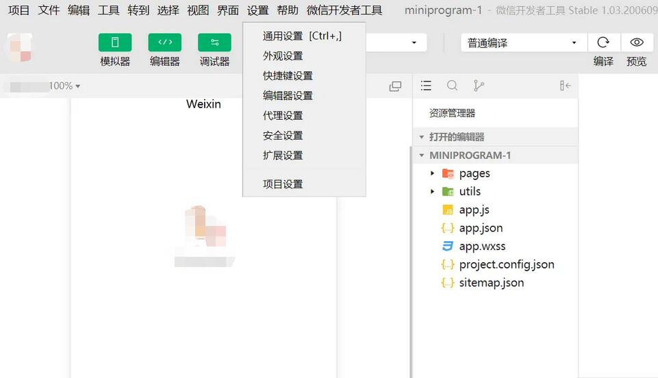Collapse the 打开的编辑器 section

pyautogui.click(x=421, y=137)
